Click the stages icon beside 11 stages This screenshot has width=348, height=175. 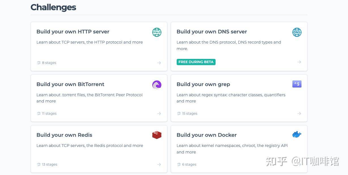39,114
